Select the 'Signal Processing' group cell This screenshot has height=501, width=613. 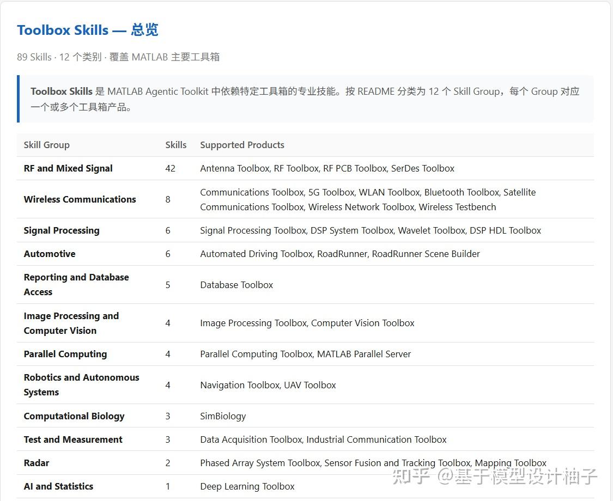coord(62,230)
